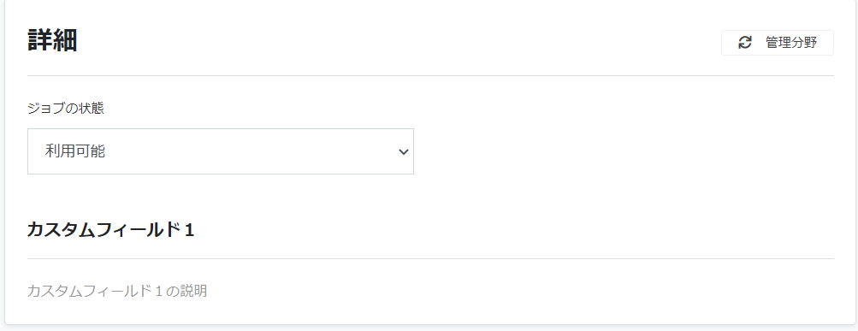Select the 利用可能 value text
The image size is (858, 331).
point(75,151)
